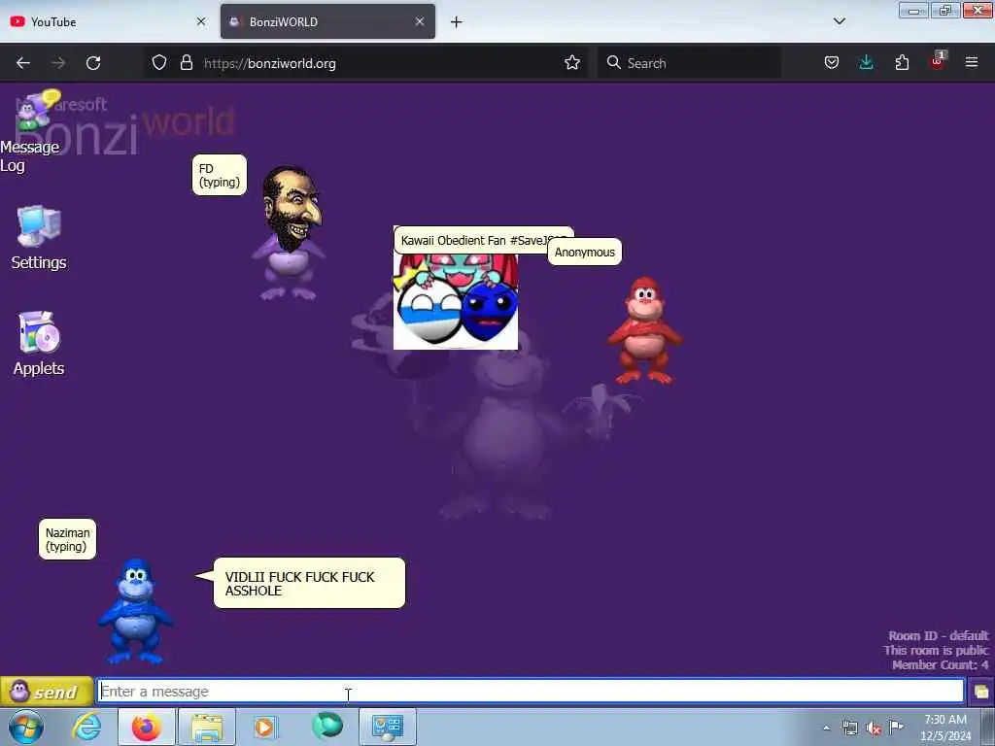
Task: Click the yellow icon beside message field
Action: (x=981, y=692)
